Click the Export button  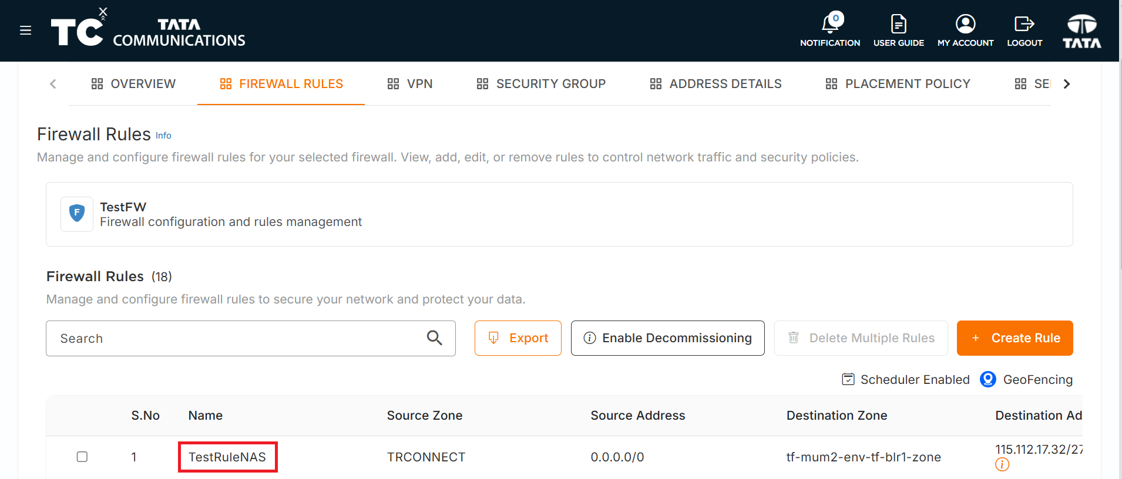(x=518, y=338)
